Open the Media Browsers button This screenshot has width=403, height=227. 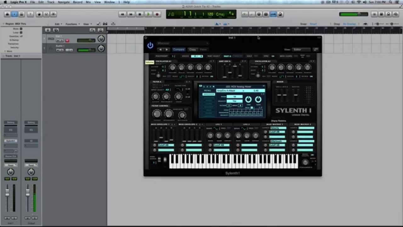click(x=395, y=14)
